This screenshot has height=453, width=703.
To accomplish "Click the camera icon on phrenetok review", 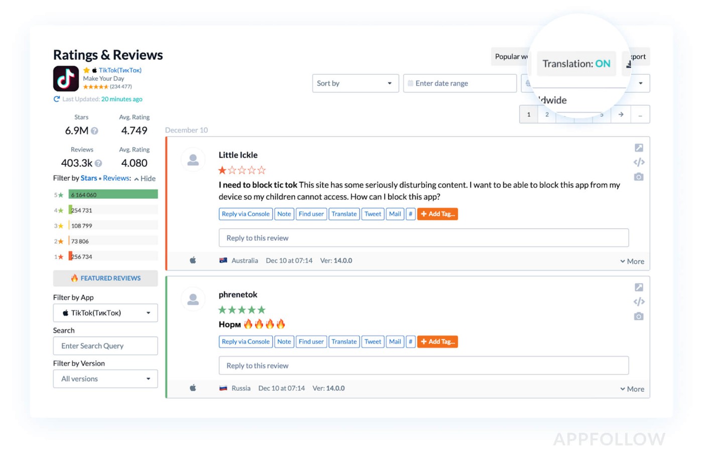I will tap(639, 316).
